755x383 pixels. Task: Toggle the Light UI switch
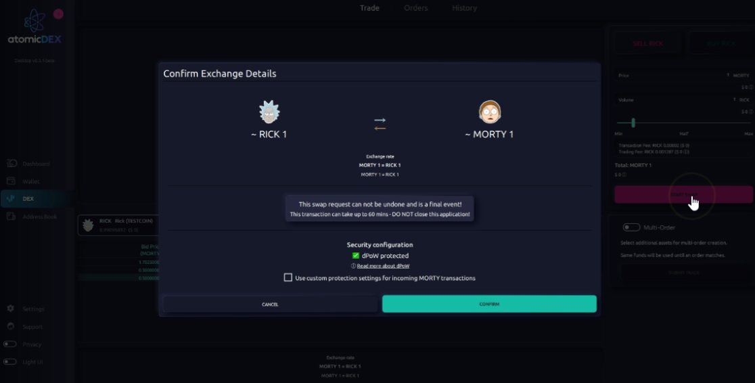[x=9, y=361]
